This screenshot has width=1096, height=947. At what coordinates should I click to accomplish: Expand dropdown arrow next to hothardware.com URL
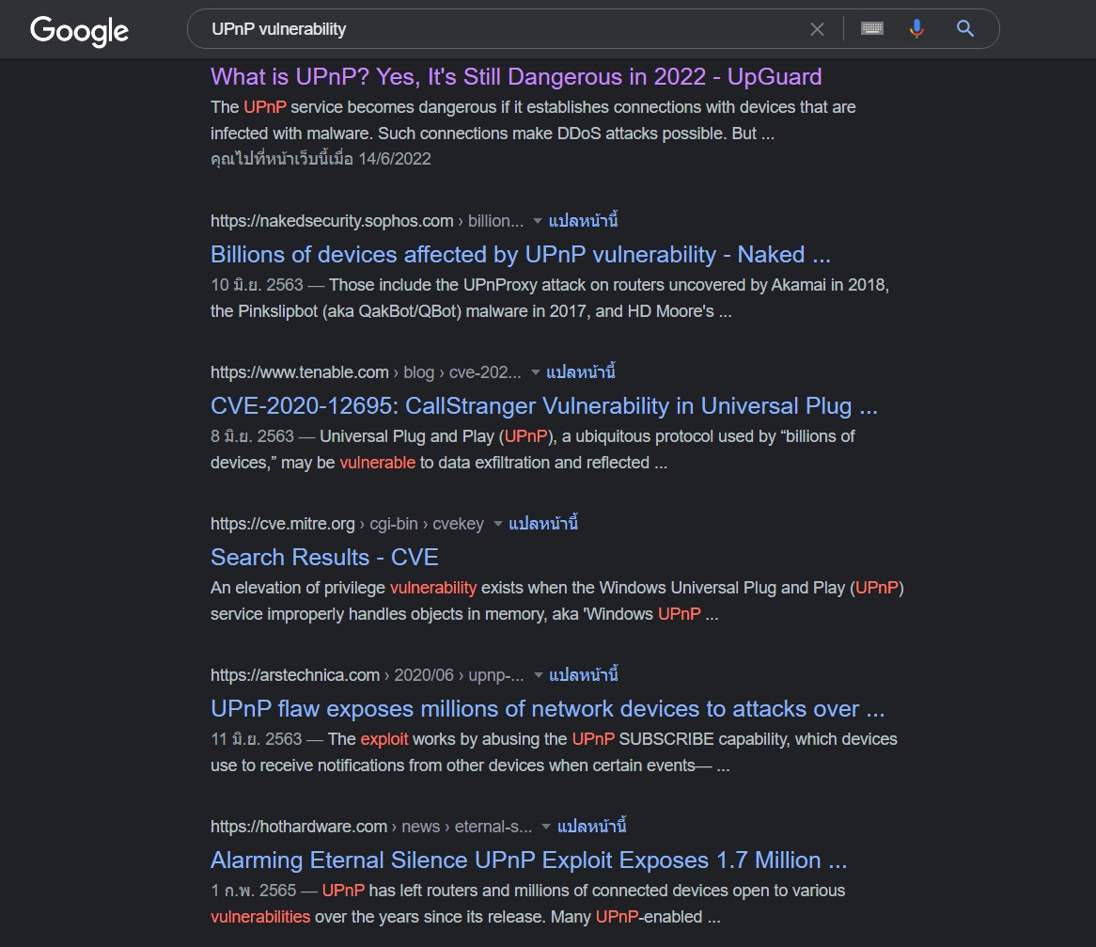pos(546,827)
